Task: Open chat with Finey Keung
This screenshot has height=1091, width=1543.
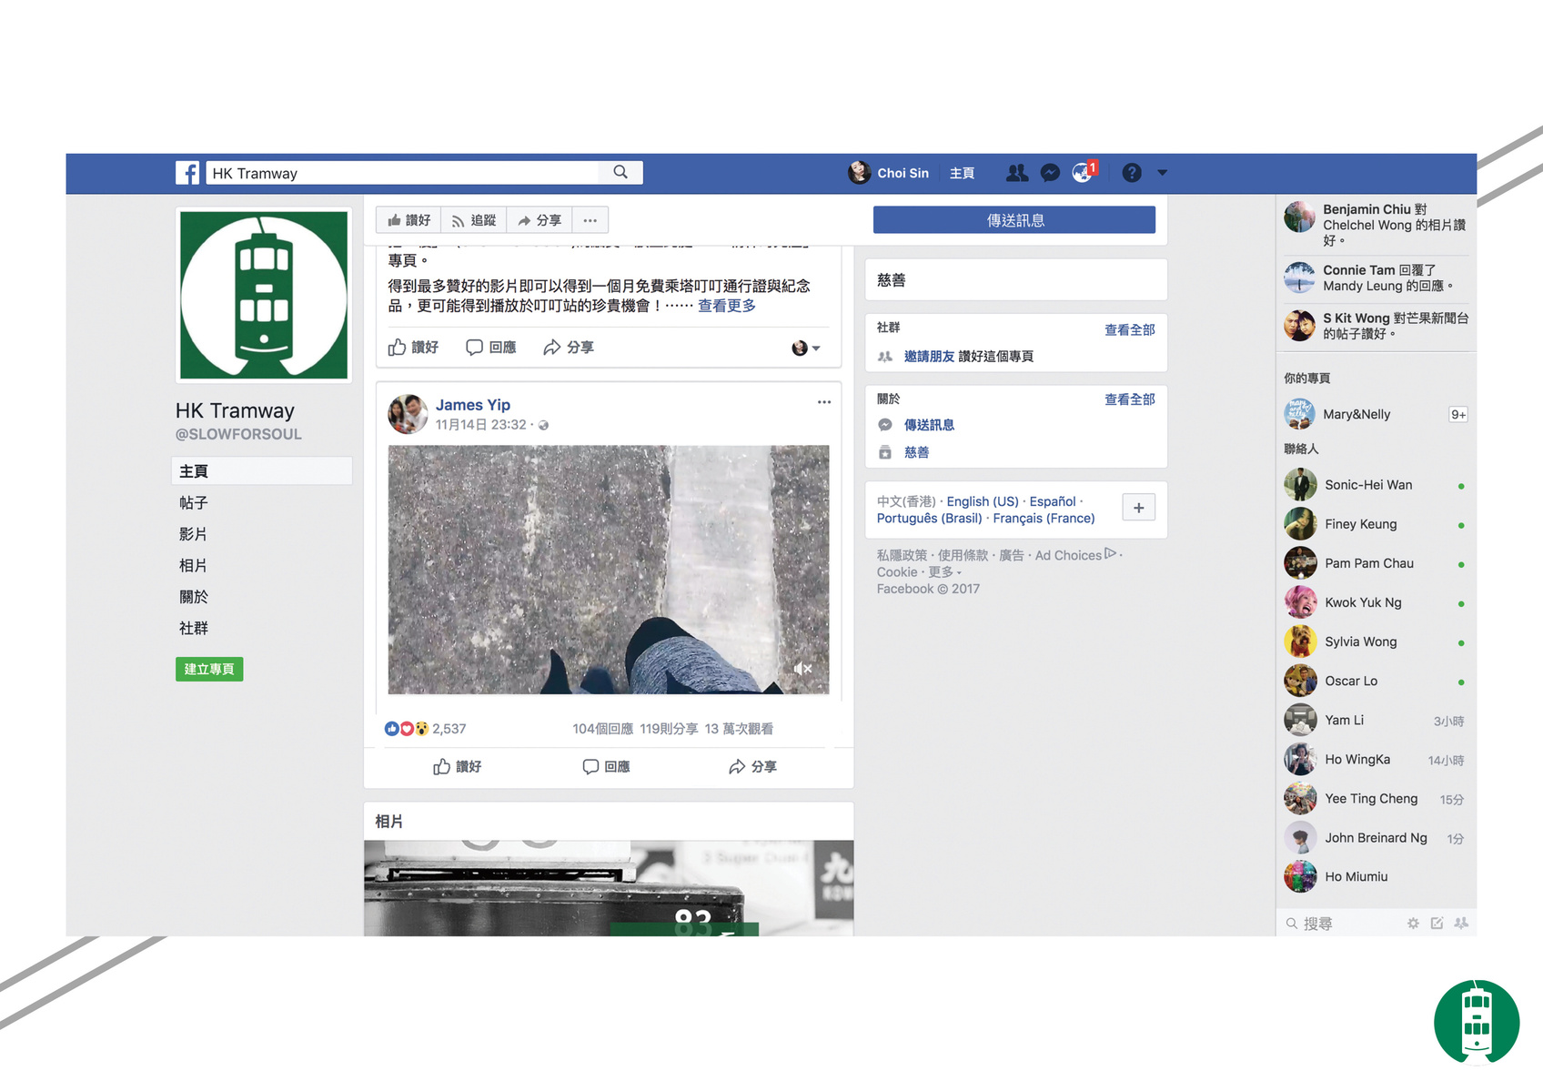Action: (x=1376, y=524)
